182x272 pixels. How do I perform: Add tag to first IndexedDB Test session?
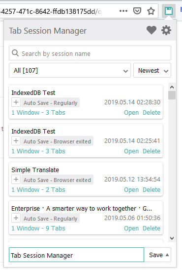click(16, 102)
